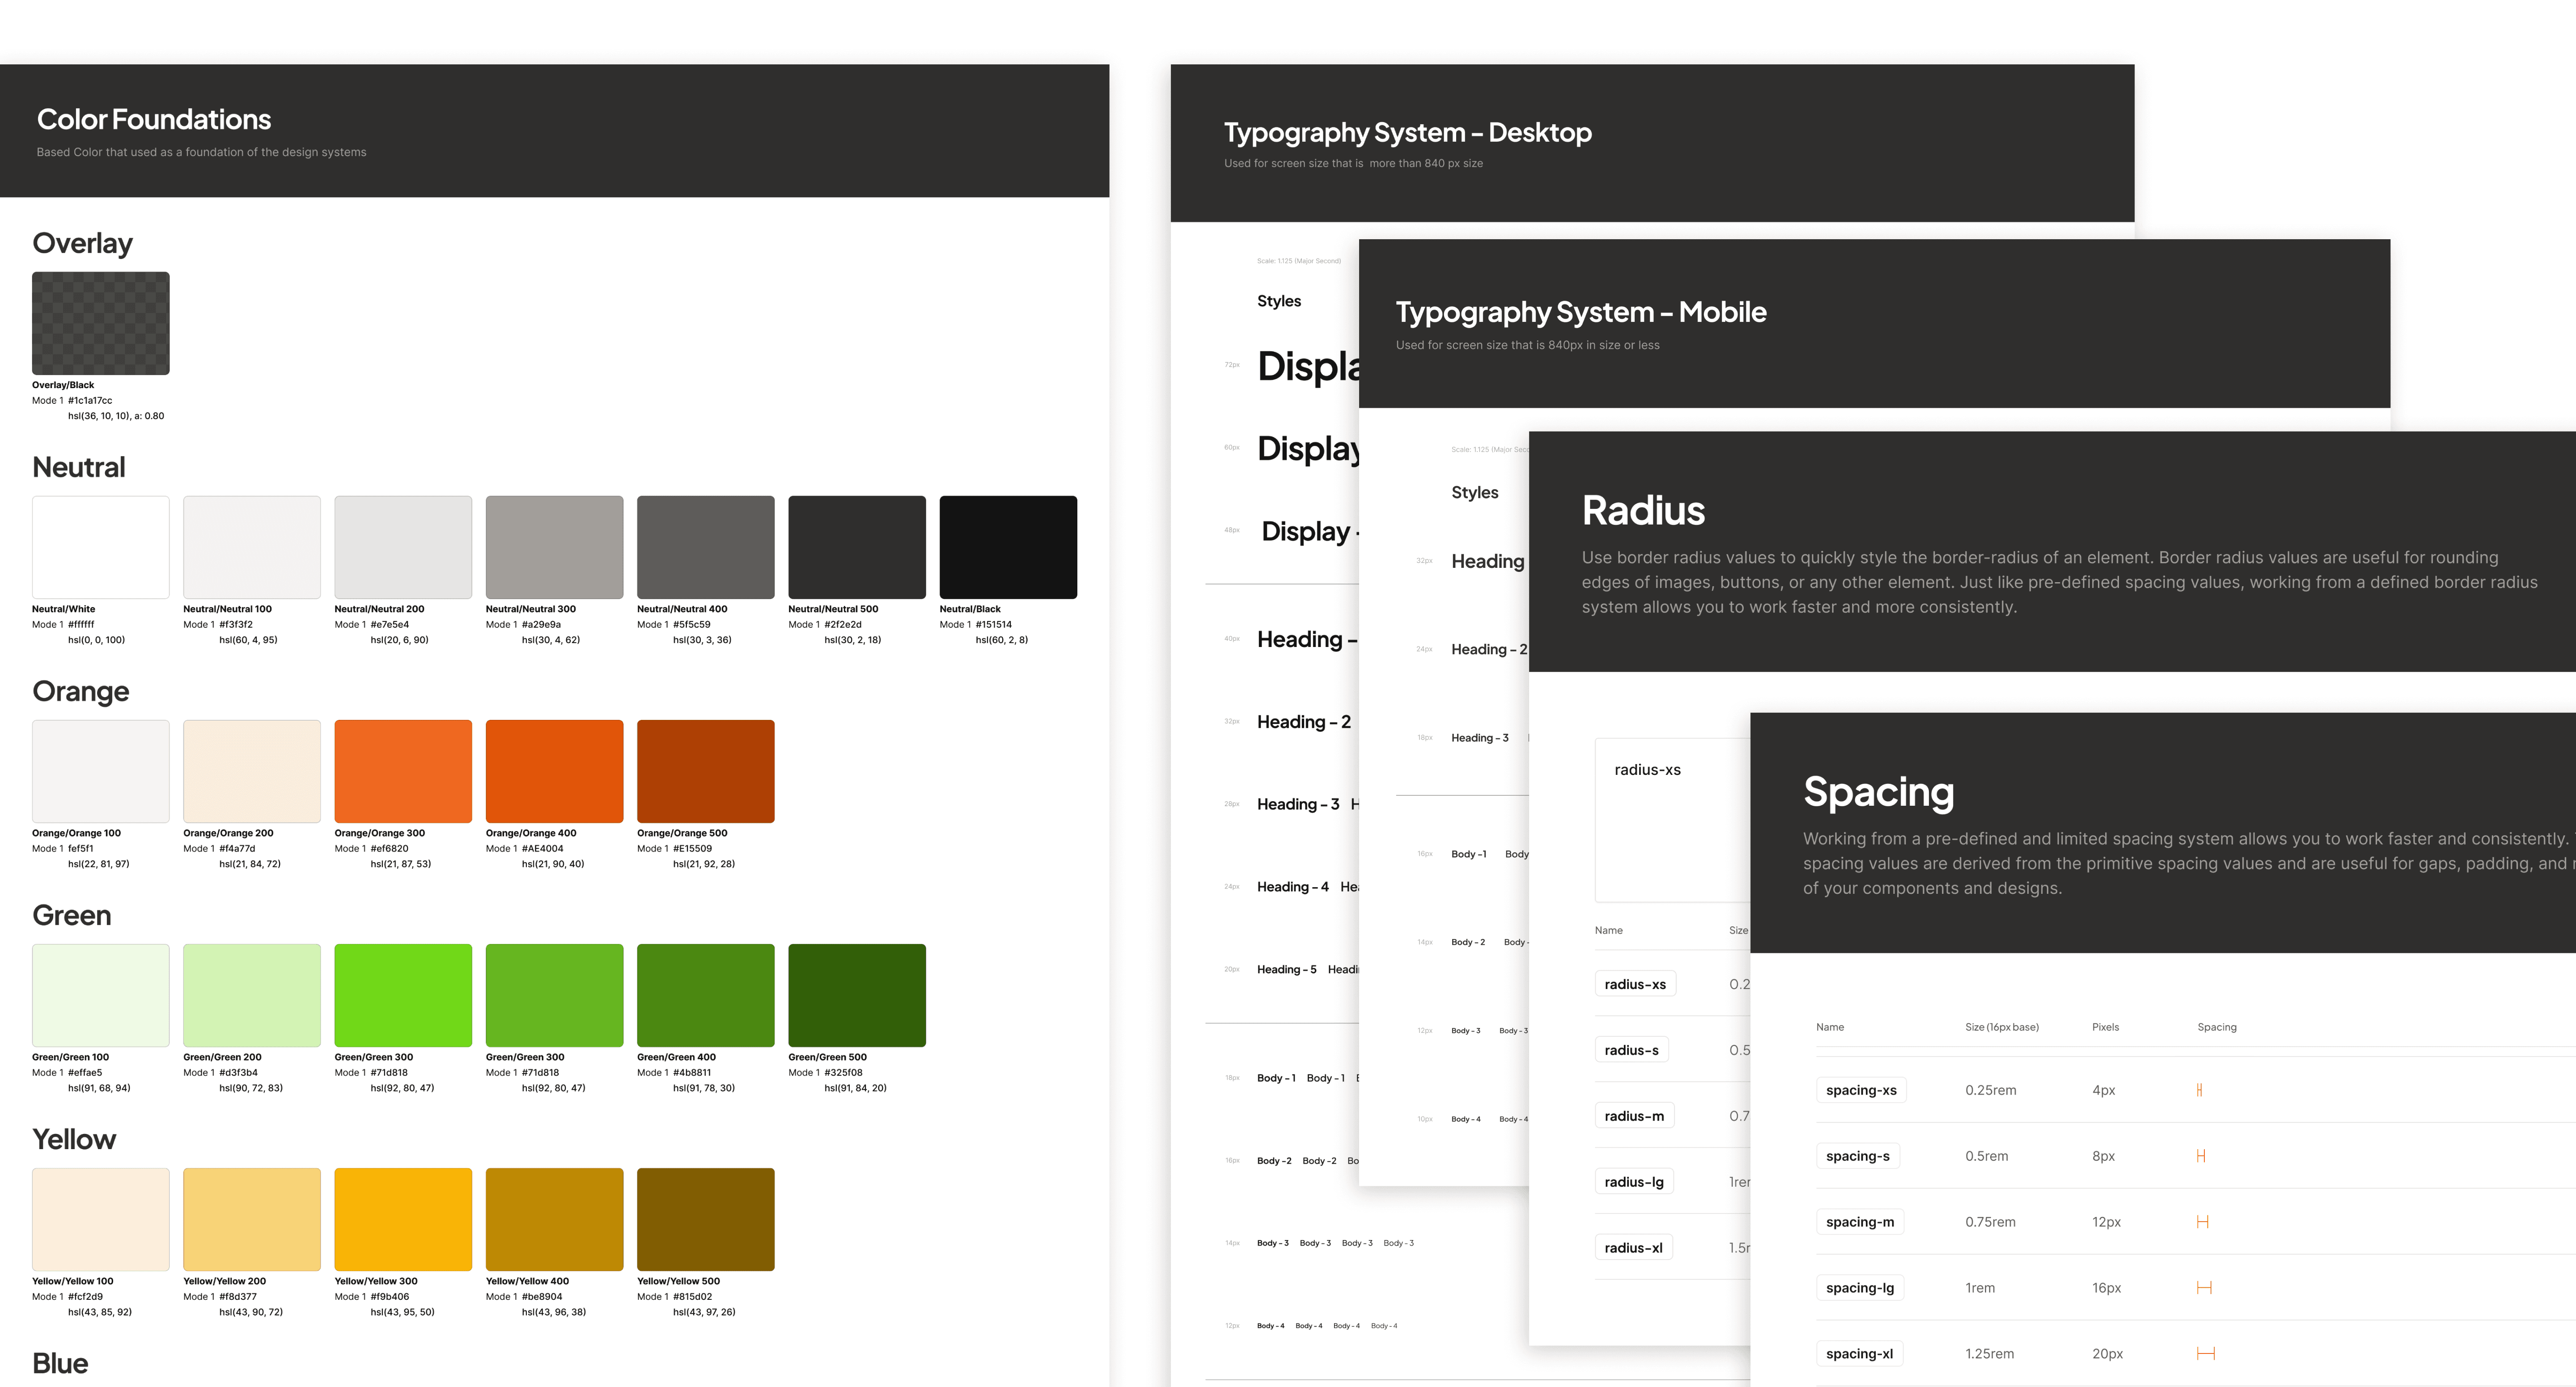The width and height of the screenshot is (2576, 1387).
Task: Click the Overlay/Black checkered swatch
Action: click(x=100, y=323)
